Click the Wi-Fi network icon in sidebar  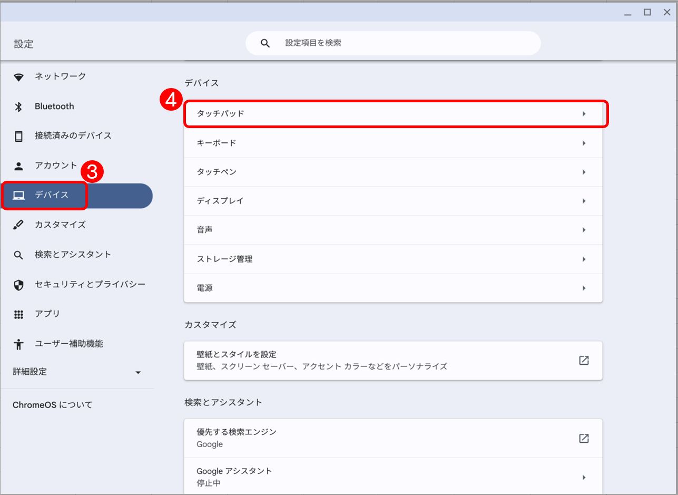tap(19, 77)
